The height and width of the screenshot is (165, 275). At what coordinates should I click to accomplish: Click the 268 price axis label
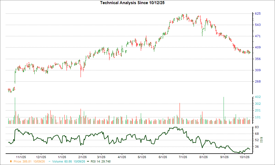pyautogui.click(x=258, y=81)
